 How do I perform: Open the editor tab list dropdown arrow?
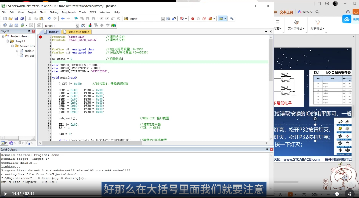pos(266,32)
